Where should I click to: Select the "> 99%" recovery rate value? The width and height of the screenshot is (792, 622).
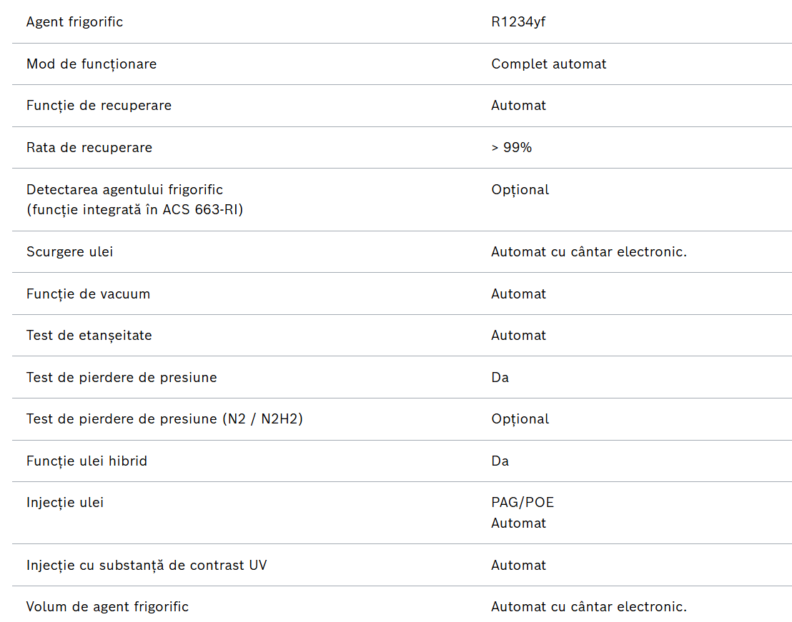pos(511,148)
